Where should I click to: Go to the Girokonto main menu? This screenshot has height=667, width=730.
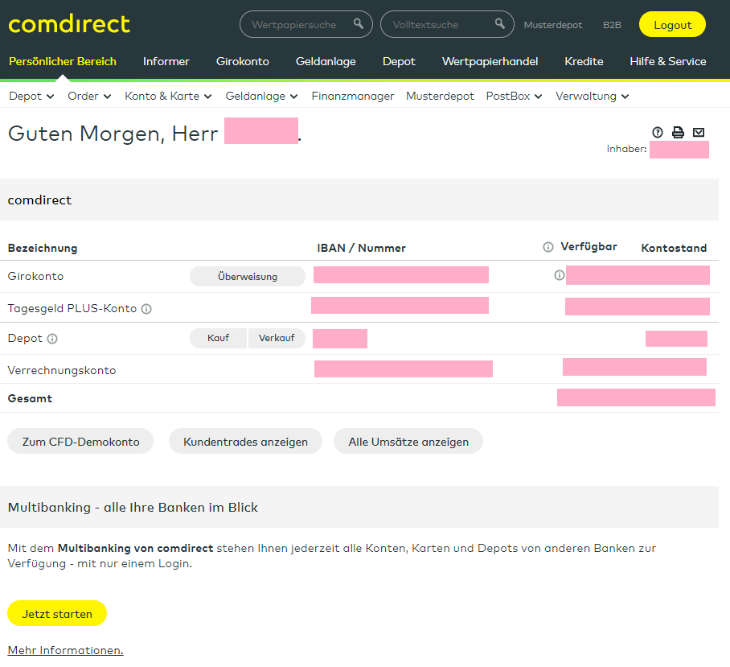point(243,61)
